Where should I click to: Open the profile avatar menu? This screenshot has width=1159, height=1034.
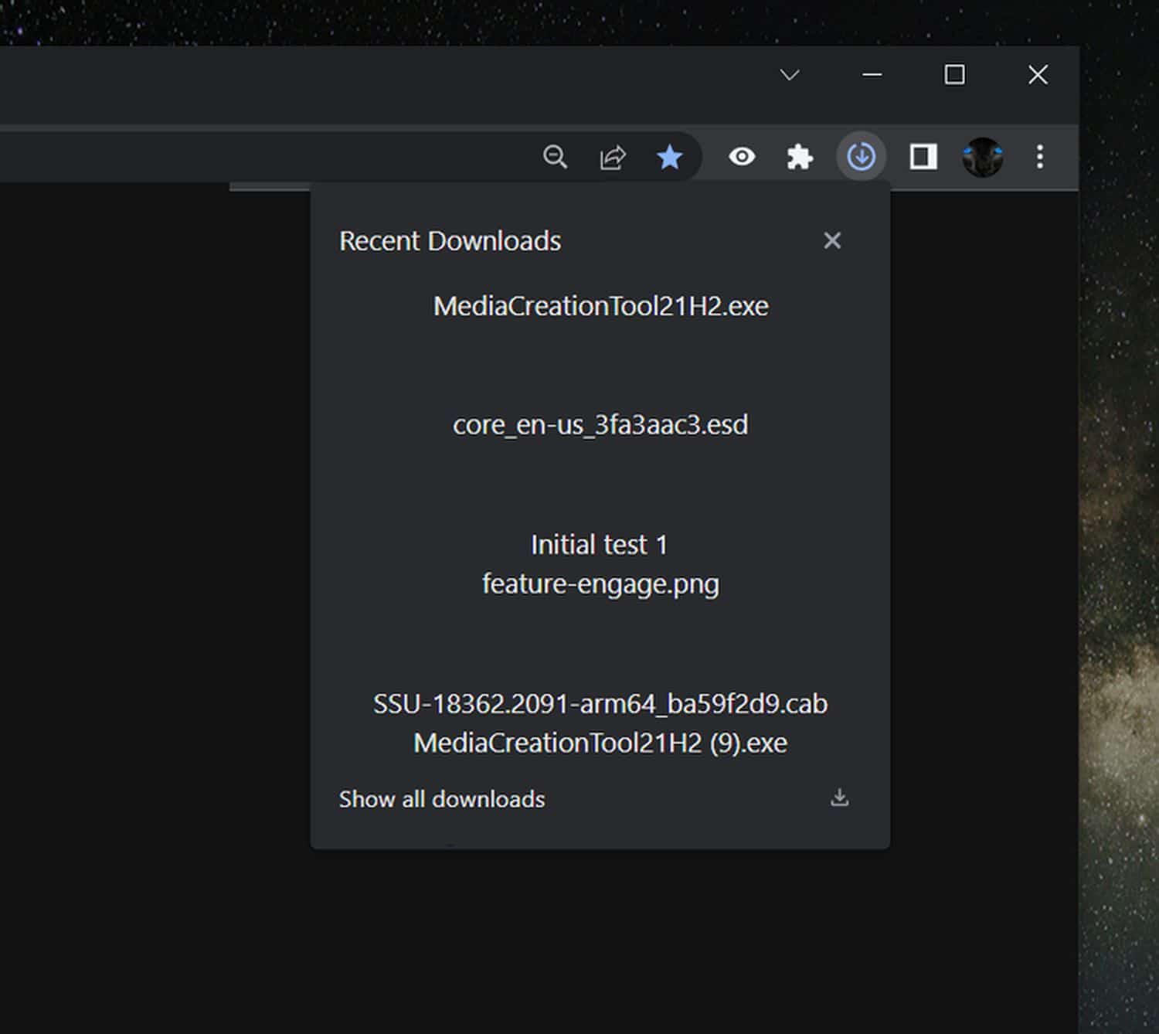(982, 157)
